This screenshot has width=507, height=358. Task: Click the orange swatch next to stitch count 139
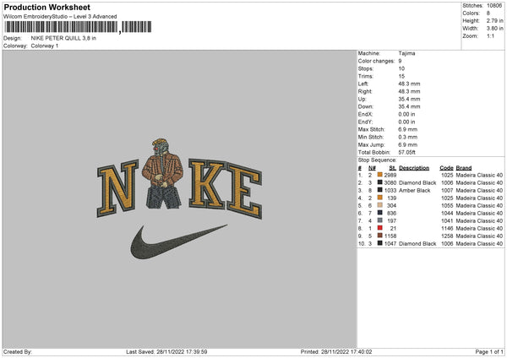point(380,198)
